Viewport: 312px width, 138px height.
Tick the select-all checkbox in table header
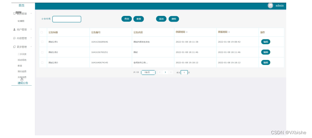[42, 32]
